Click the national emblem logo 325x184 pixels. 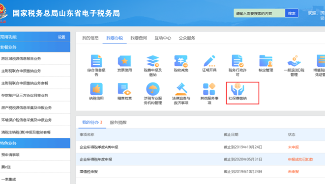[x=3, y=13]
